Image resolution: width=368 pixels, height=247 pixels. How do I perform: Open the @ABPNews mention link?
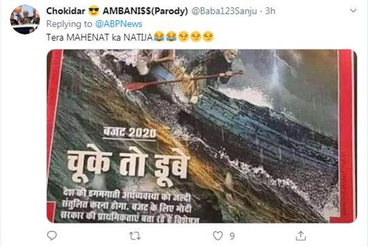coord(119,24)
